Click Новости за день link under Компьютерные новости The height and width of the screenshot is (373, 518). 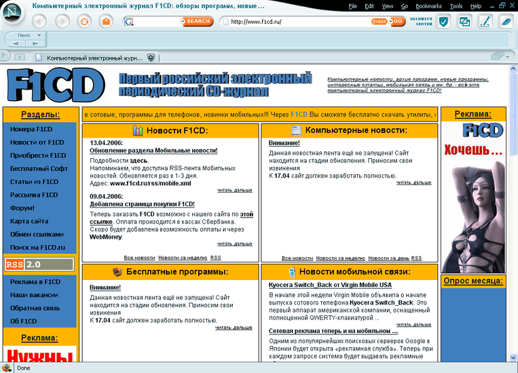click(x=389, y=258)
